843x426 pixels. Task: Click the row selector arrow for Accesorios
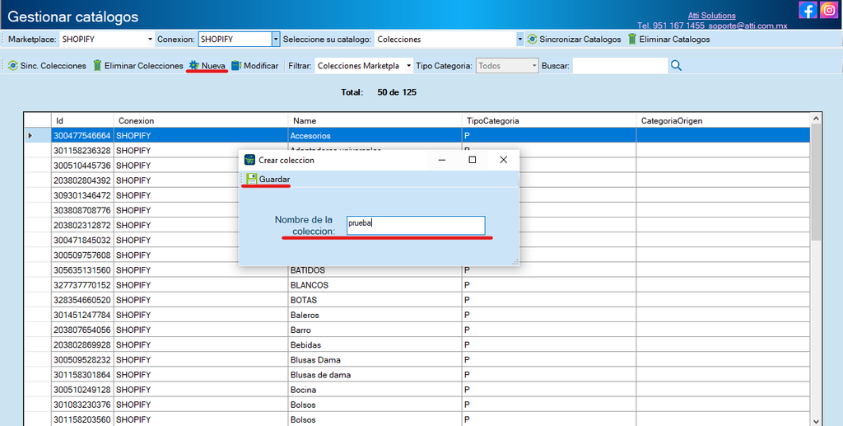point(30,135)
